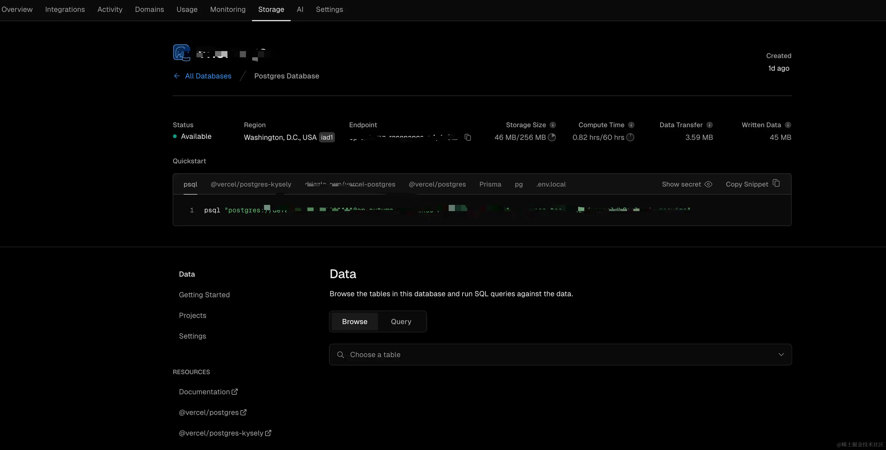Switch to the .env.local snippet tab
The width and height of the screenshot is (886, 450).
pyautogui.click(x=551, y=184)
